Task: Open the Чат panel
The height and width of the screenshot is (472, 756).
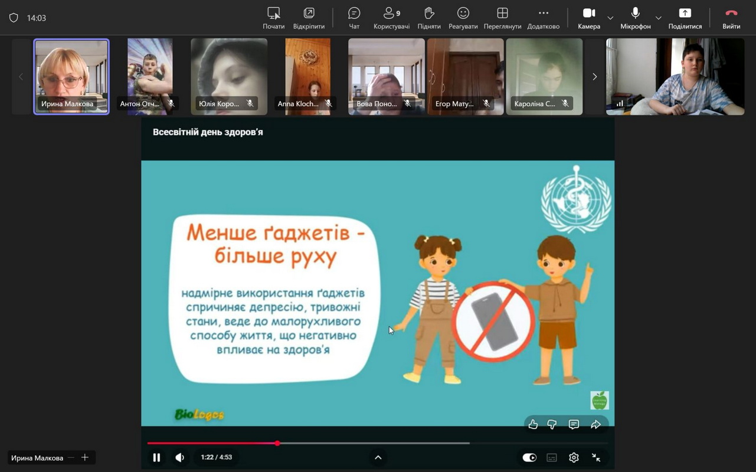Action: (x=354, y=18)
